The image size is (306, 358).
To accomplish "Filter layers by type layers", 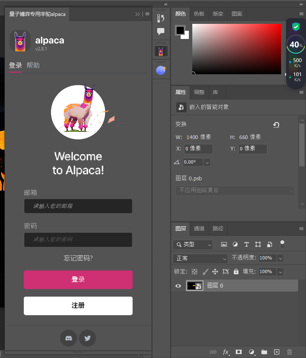I will pos(247,244).
